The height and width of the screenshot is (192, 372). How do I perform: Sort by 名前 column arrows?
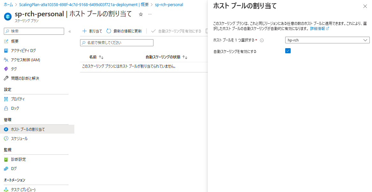click(101, 57)
